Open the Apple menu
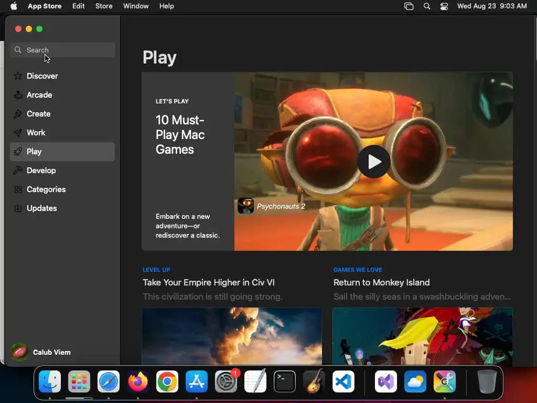The image size is (537, 403). click(14, 6)
